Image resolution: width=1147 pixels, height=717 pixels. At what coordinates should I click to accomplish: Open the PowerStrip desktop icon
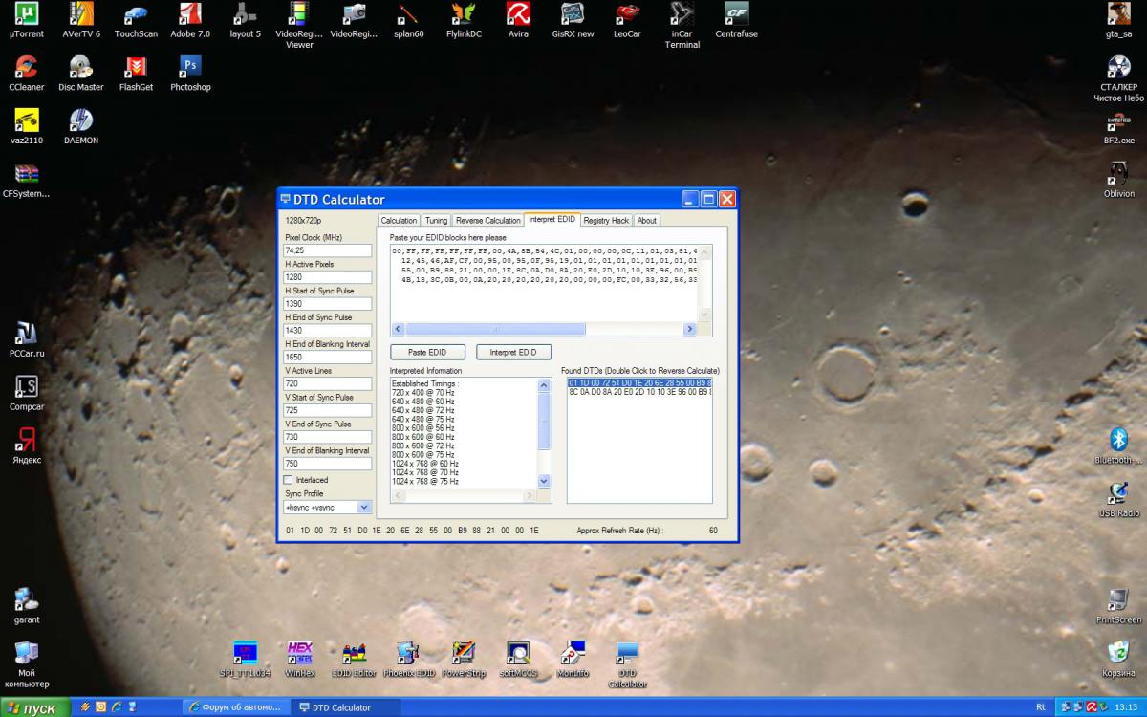(464, 653)
